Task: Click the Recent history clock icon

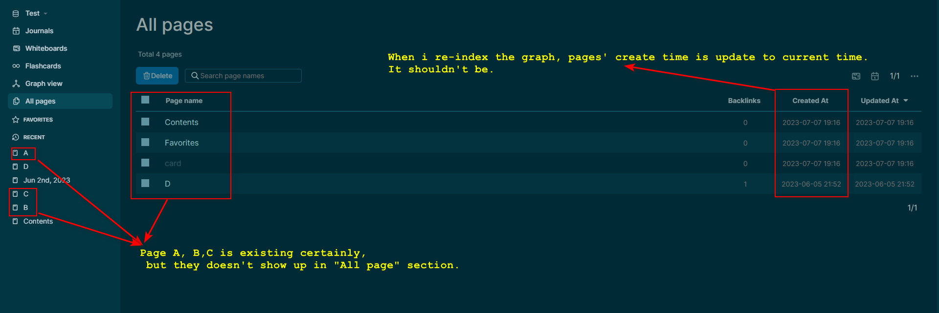Action: tap(16, 137)
